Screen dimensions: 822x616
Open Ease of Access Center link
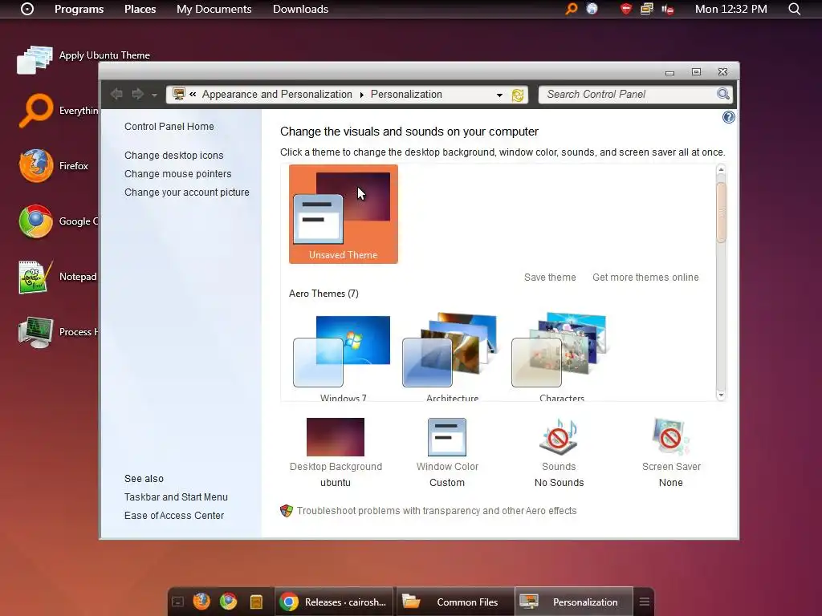[x=174, y=516]
